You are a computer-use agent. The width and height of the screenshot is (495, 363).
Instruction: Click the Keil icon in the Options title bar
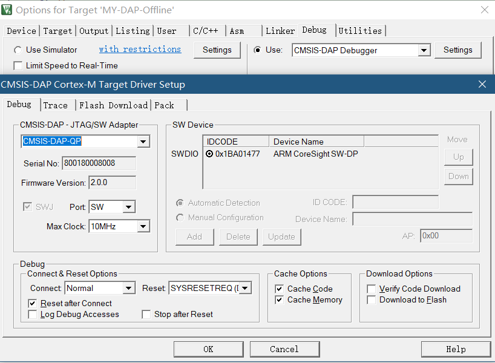point(7,10)
